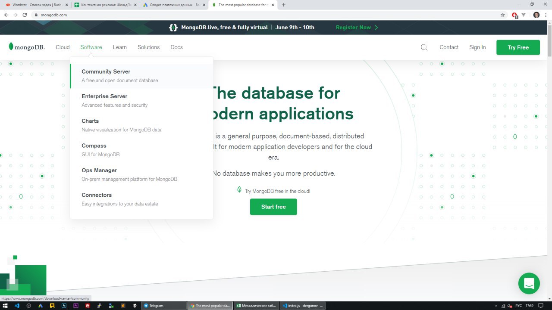This screenshot has width=552, height=310.
Task: Click the red ad blocker extension icon
Action: 514,15
